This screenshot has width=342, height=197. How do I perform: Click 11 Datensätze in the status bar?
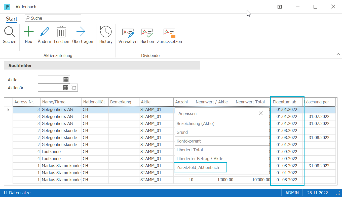(x=17, y=193)
